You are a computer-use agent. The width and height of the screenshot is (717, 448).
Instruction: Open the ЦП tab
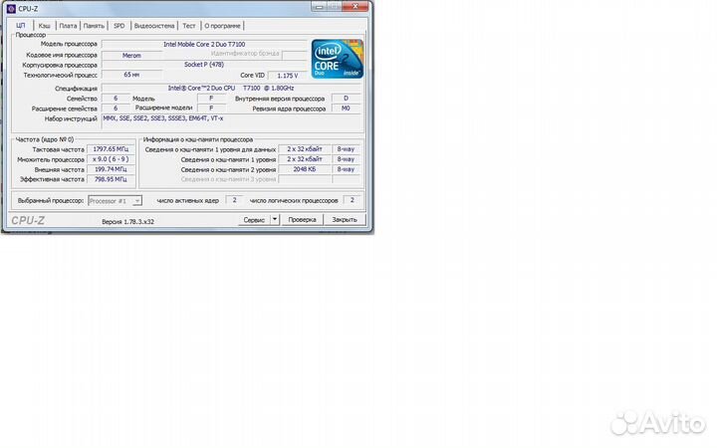click(x=21, y=26)
